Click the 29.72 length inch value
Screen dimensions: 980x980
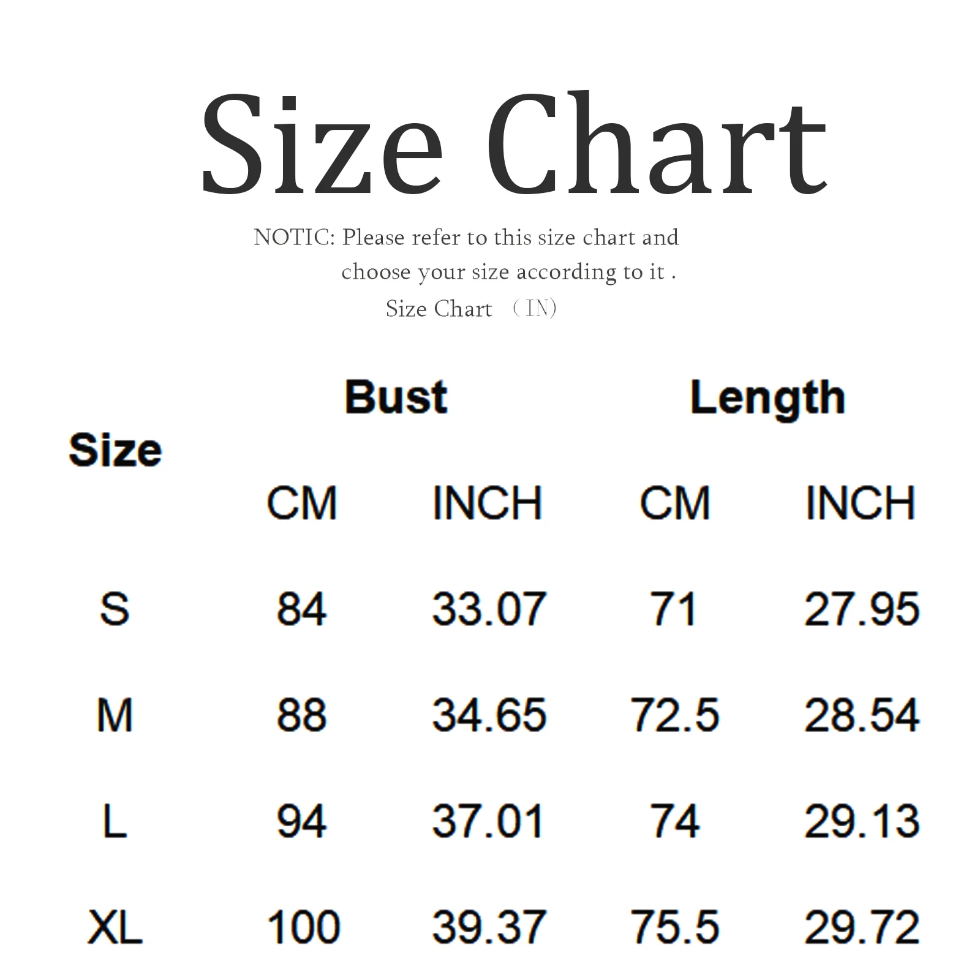coord(861,927)
